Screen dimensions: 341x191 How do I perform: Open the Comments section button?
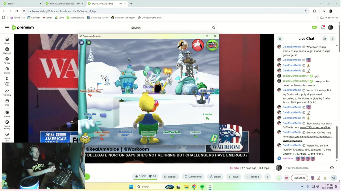pos(193,177)
